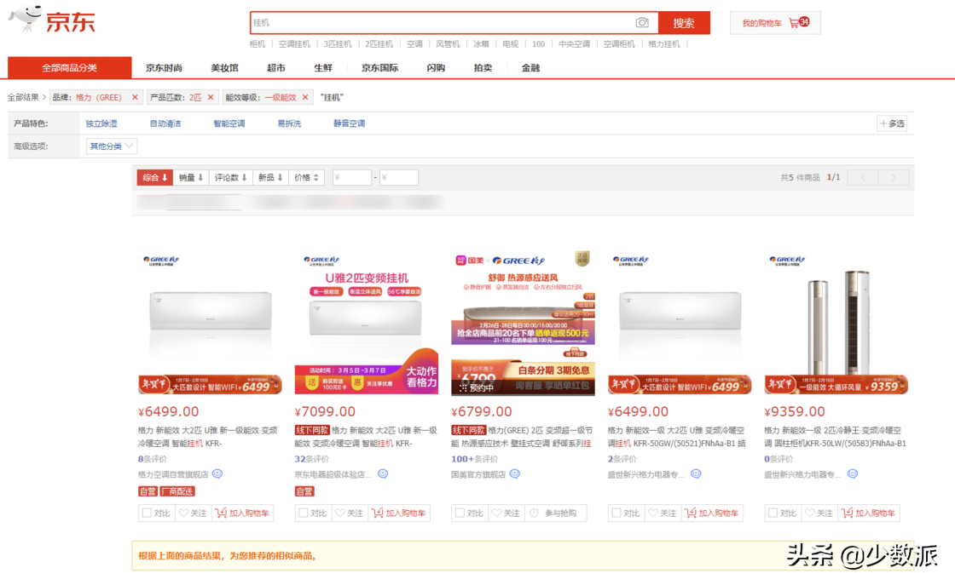Tick compare checkbox for ¥7099 product
Screen dimensions: 955x585
(x=304, y=513)
